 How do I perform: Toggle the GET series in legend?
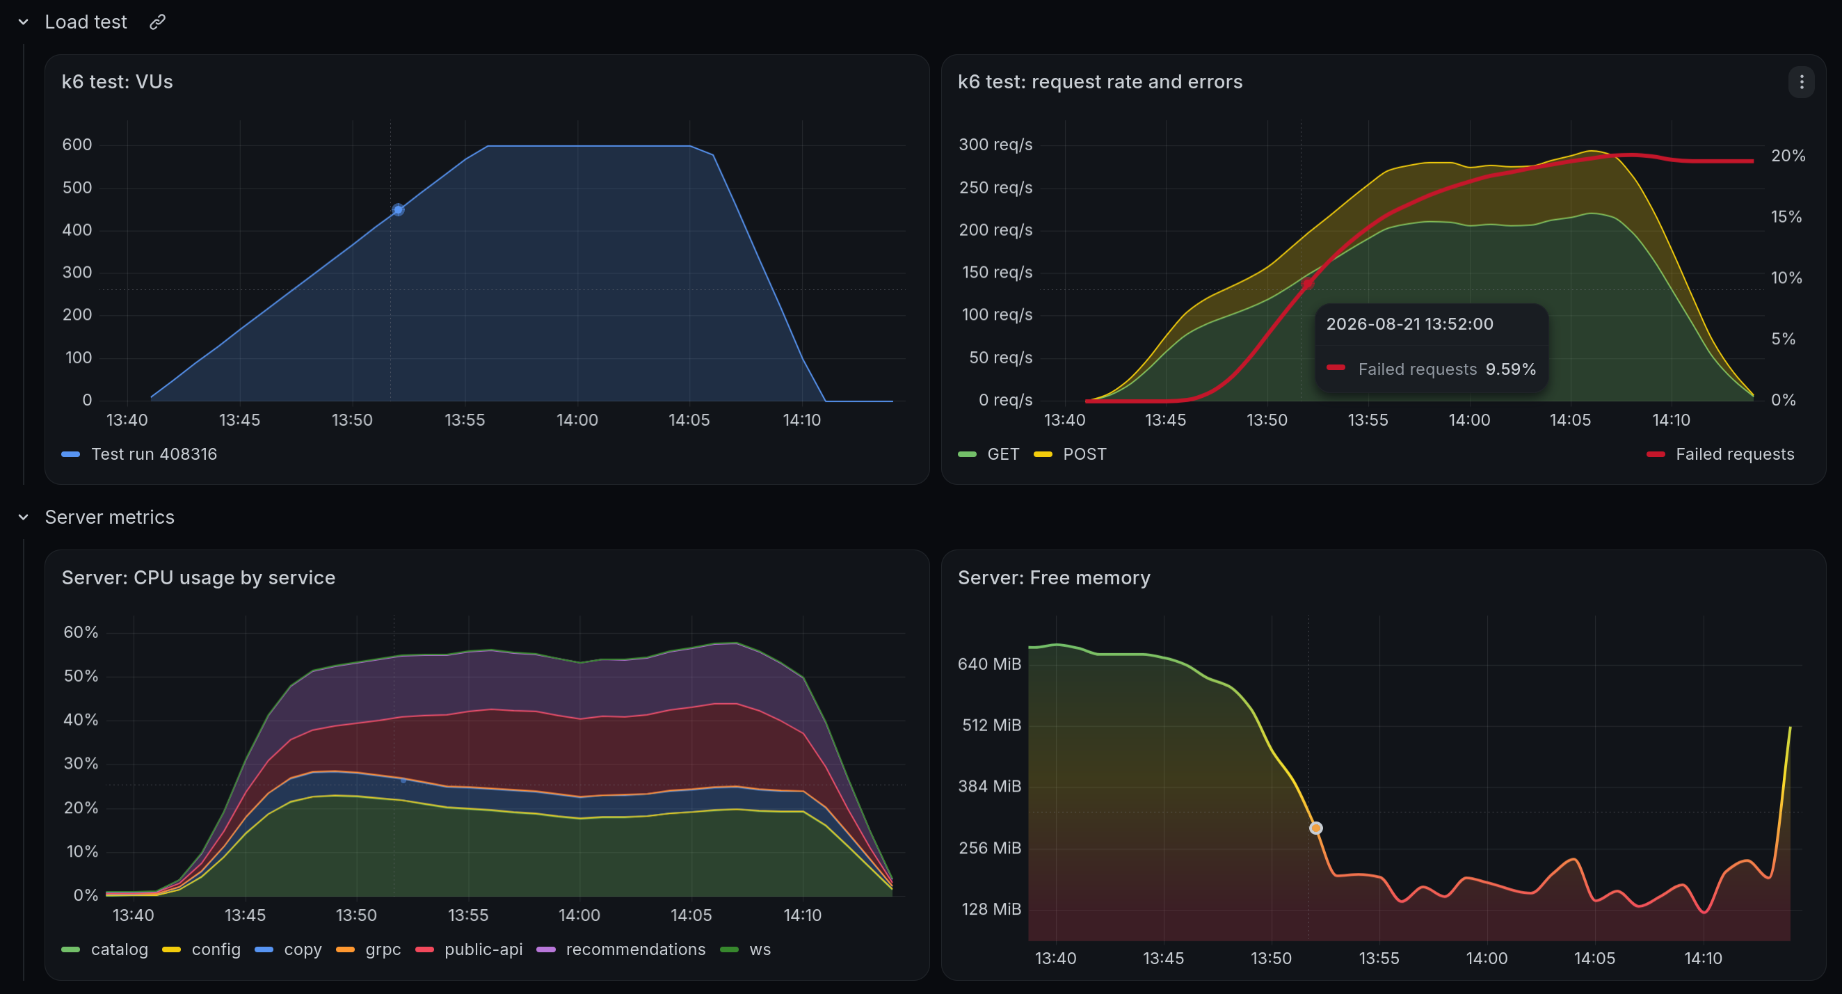pos(988,454)
